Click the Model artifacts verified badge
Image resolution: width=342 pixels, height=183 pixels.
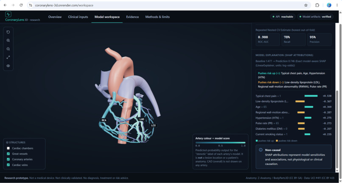point(315,17)
